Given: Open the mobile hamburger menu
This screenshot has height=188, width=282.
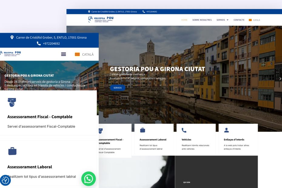Looking at the screenshot, I should pyautogui.click(x=63, y=54).
